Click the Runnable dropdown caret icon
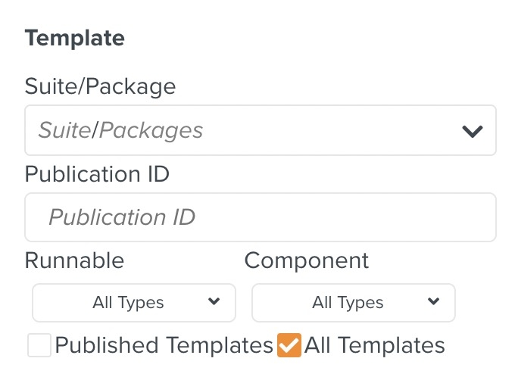The height and width of the screenshot is (377, 518). pyautogui.click(x=214, y=302)
